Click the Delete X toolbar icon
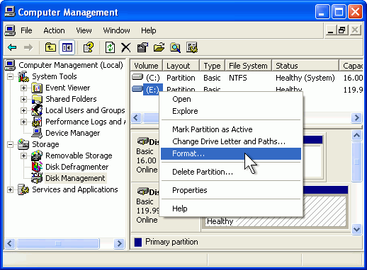The height and width of the screenshot is (270, 367). click(126, 47)
